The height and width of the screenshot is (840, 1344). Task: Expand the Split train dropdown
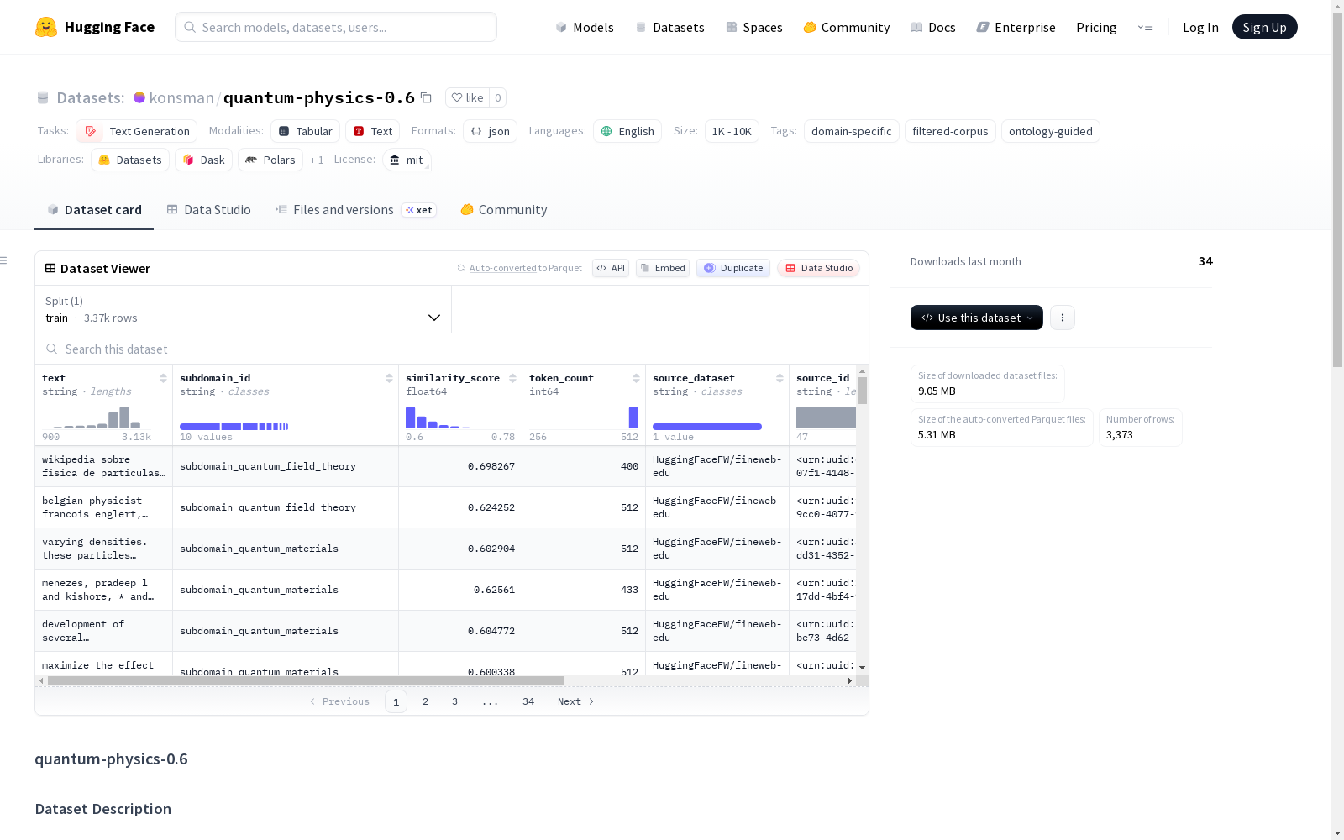pos(243,309)
